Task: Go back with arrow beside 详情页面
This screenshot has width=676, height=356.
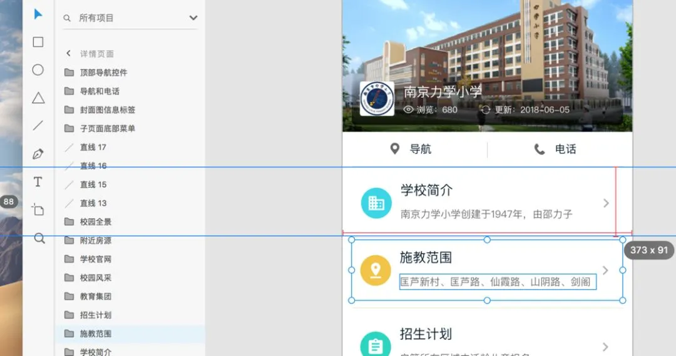Action: click(x=68, y=53)
